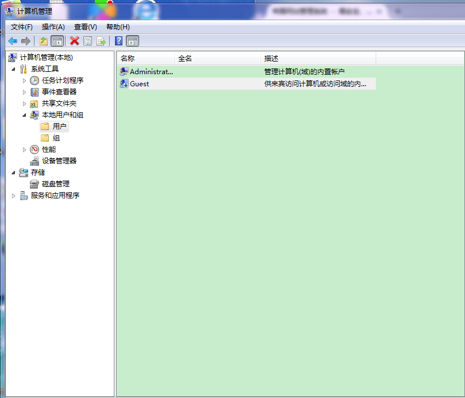Click the 共享文件夹 icon
The height and width of the screenshot is (398, 465).
coord(34,104)
